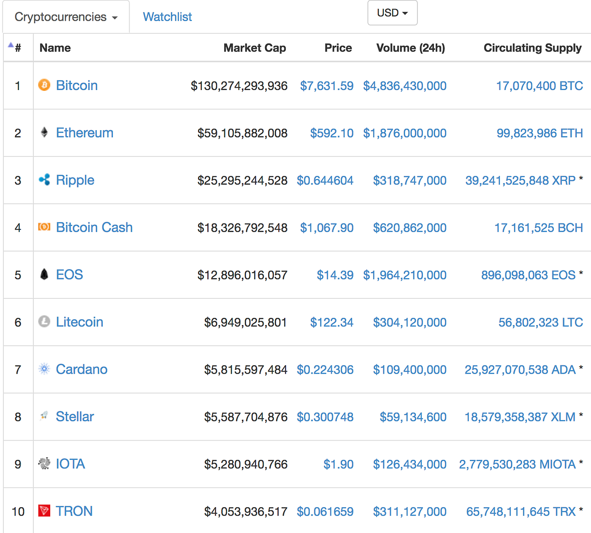This screenshot has height=533, width=591.
Task: Click the Stellar rocket logo icon
Action: 44,416
